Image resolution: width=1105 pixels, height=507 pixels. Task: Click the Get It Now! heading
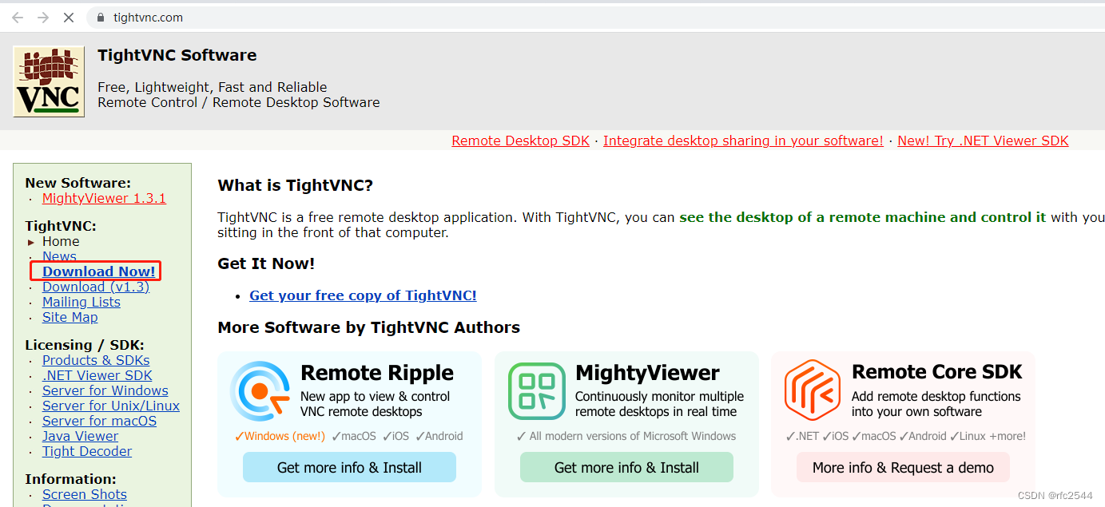coord(266,263)
